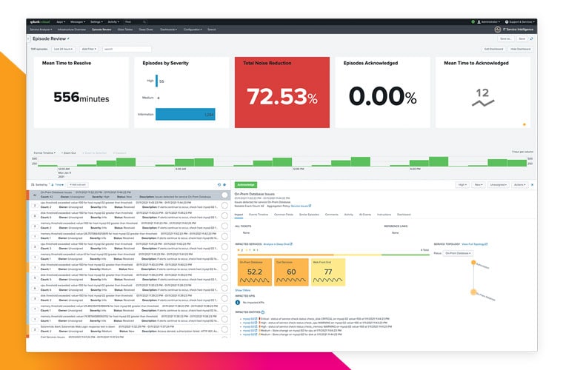Click into the episode search field
The width and height of the screenshot is (563, 370).
point(127,49)
